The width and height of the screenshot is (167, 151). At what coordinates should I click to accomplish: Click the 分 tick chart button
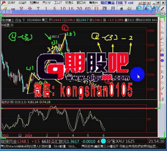pos(30,8)
